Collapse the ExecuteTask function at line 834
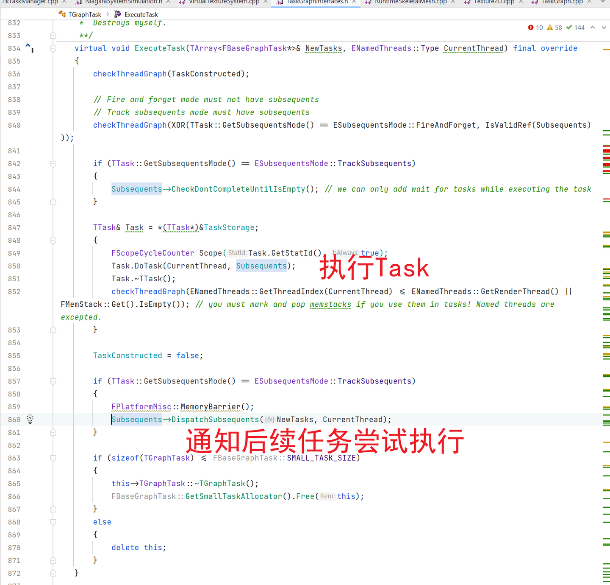Image resolution: width=610 pixels, height=585 pixels. (53, 48)
